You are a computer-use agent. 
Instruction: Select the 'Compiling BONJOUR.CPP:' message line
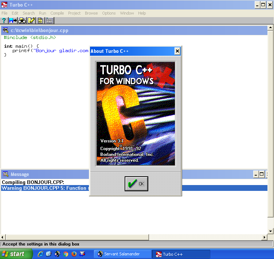(33, 182)
